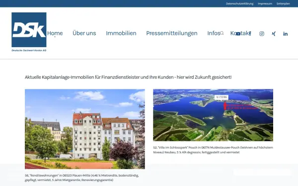Open the LinkedIn profile icon
Viewport: 298px width, 186px height.
point(285,34)
